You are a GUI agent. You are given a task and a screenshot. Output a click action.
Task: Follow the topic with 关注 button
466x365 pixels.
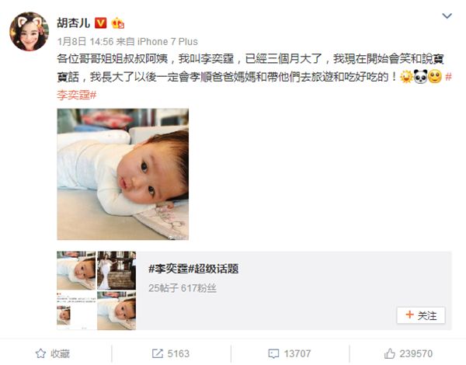pyautogui.click(x=421, y=315)
